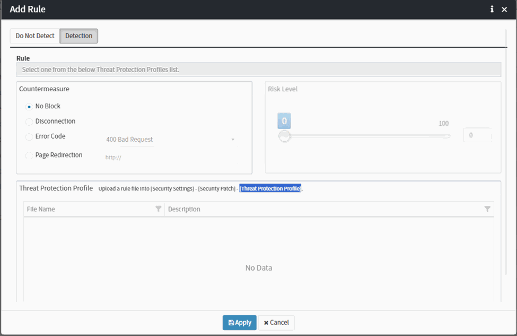Select the Page Redirection countermeasure
This screenshot has width=517, height=336.
29,156
